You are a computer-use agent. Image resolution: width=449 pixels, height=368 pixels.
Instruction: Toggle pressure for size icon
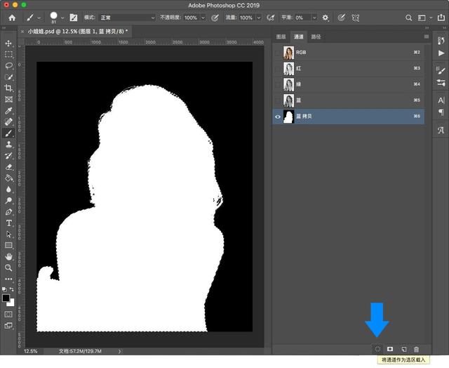(341, 18)
